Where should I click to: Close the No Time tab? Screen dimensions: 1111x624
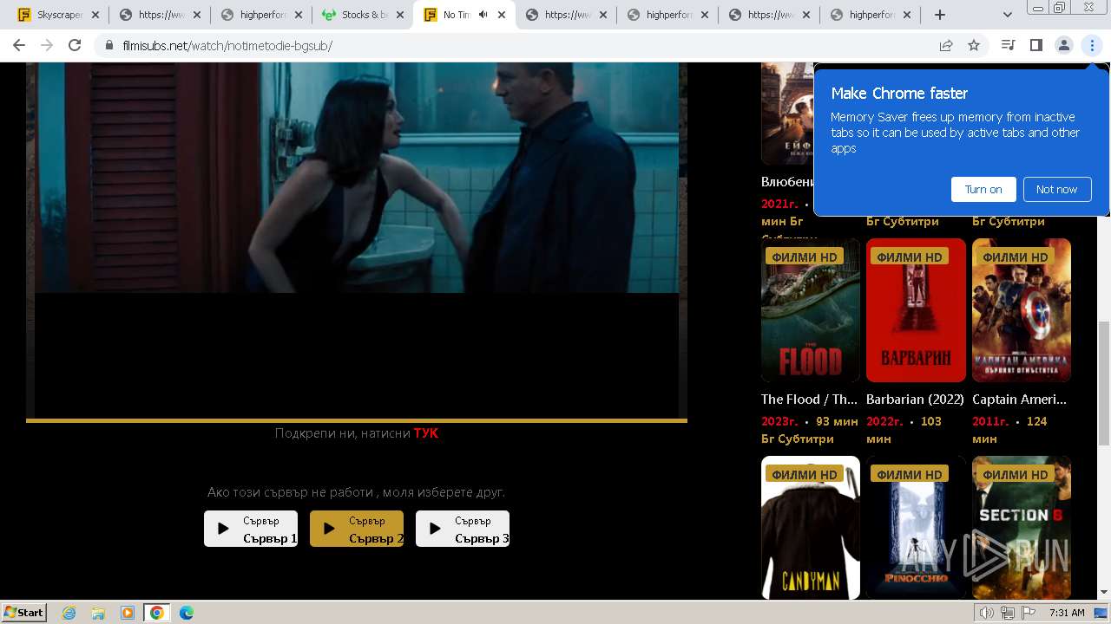pos(501,15)
